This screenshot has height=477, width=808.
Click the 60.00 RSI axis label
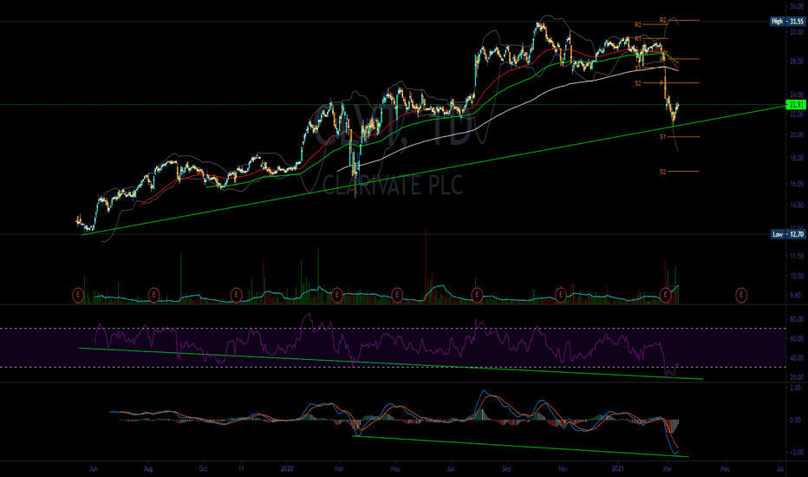[797, 339]
